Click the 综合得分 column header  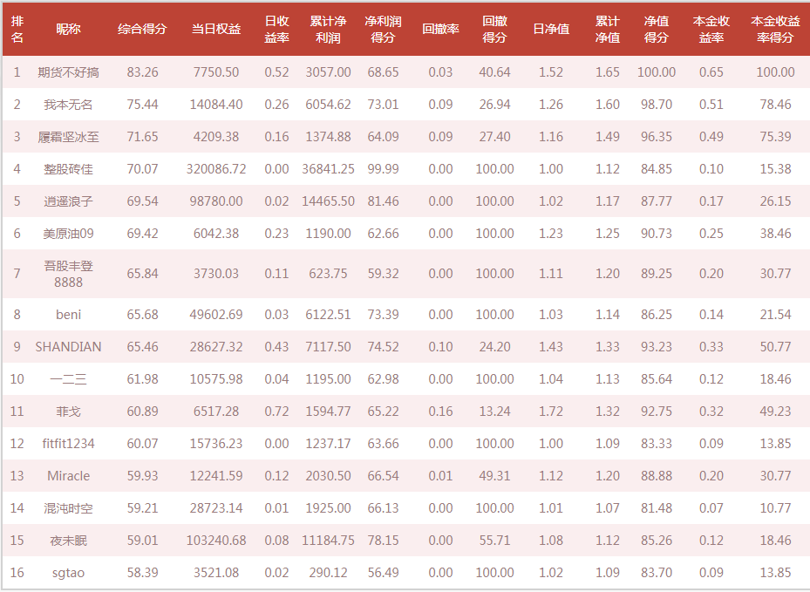142,29
